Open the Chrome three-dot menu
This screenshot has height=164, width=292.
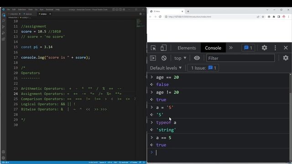point(288,17)
